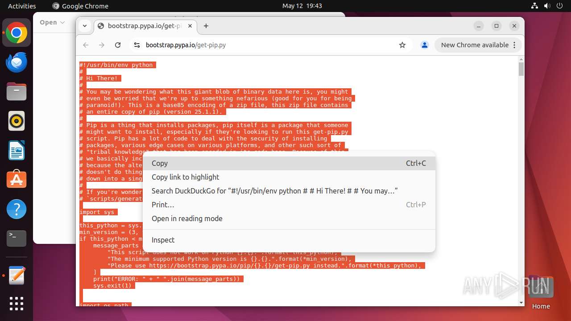Image resolution: width=571 pixels, height=321 pixels.
Task: Select Open in reading mode
Action: (289, 218)
